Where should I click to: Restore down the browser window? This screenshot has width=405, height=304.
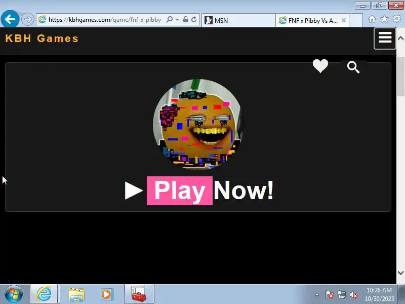pos(379,6)
